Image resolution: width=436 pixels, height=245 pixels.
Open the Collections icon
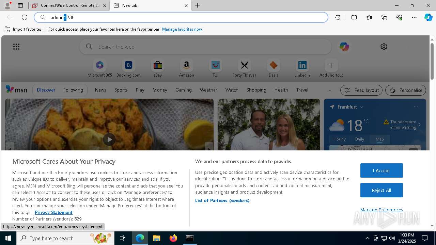[x=384, y=17]
